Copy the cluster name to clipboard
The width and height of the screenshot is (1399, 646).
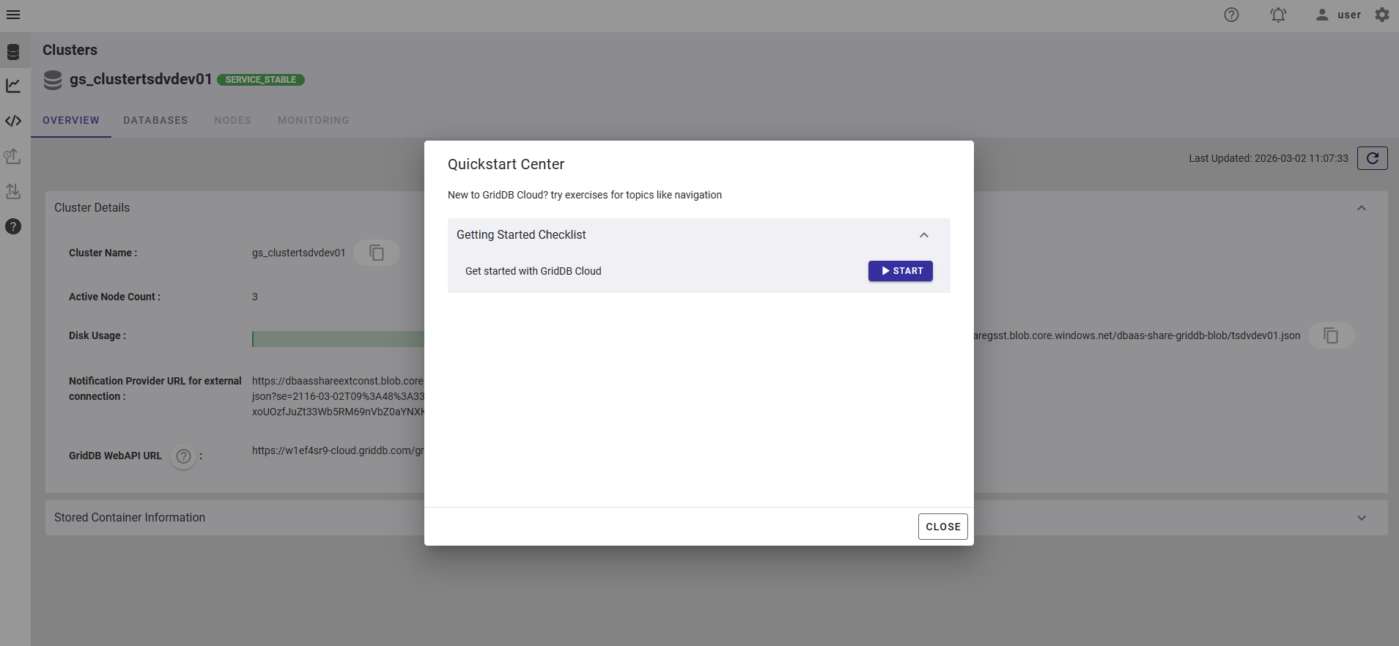tap(377, 253)
